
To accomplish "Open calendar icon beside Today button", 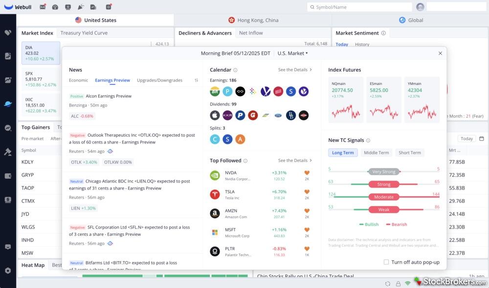I will pyautogui.click(x=481, y=139).
